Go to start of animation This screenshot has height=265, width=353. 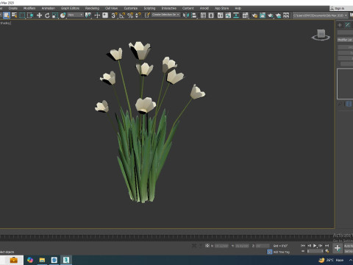(303, 245)
